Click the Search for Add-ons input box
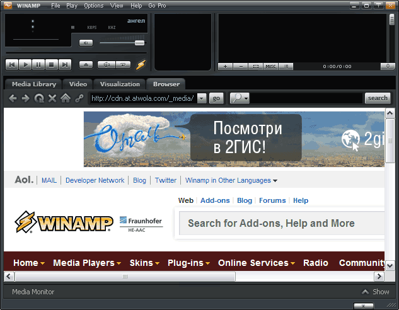Screen dimensions: 399x310 click(282, 223)
